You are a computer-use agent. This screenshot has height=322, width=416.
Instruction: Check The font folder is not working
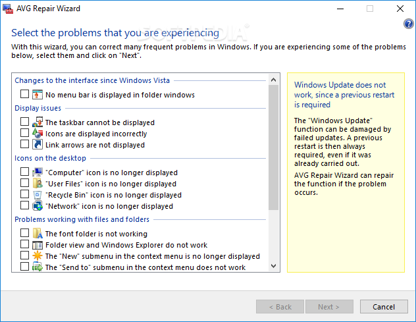point(24,233)
